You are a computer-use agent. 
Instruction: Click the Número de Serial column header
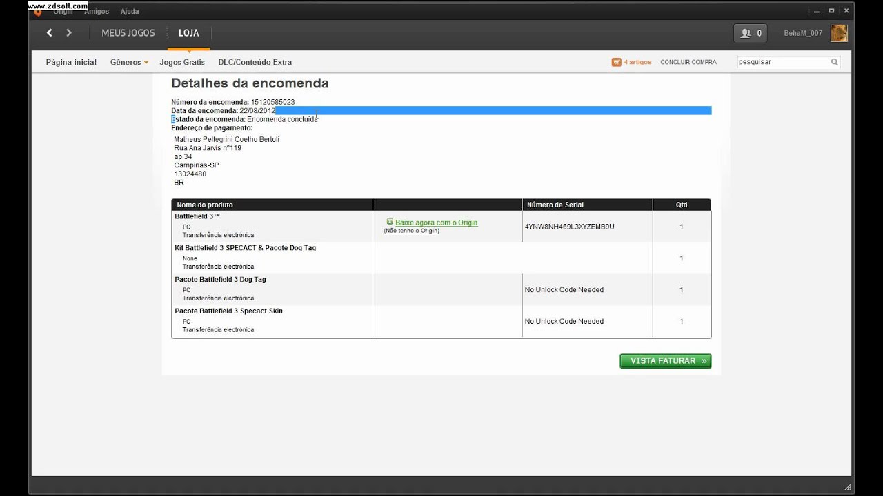click(x=555, y=205)
